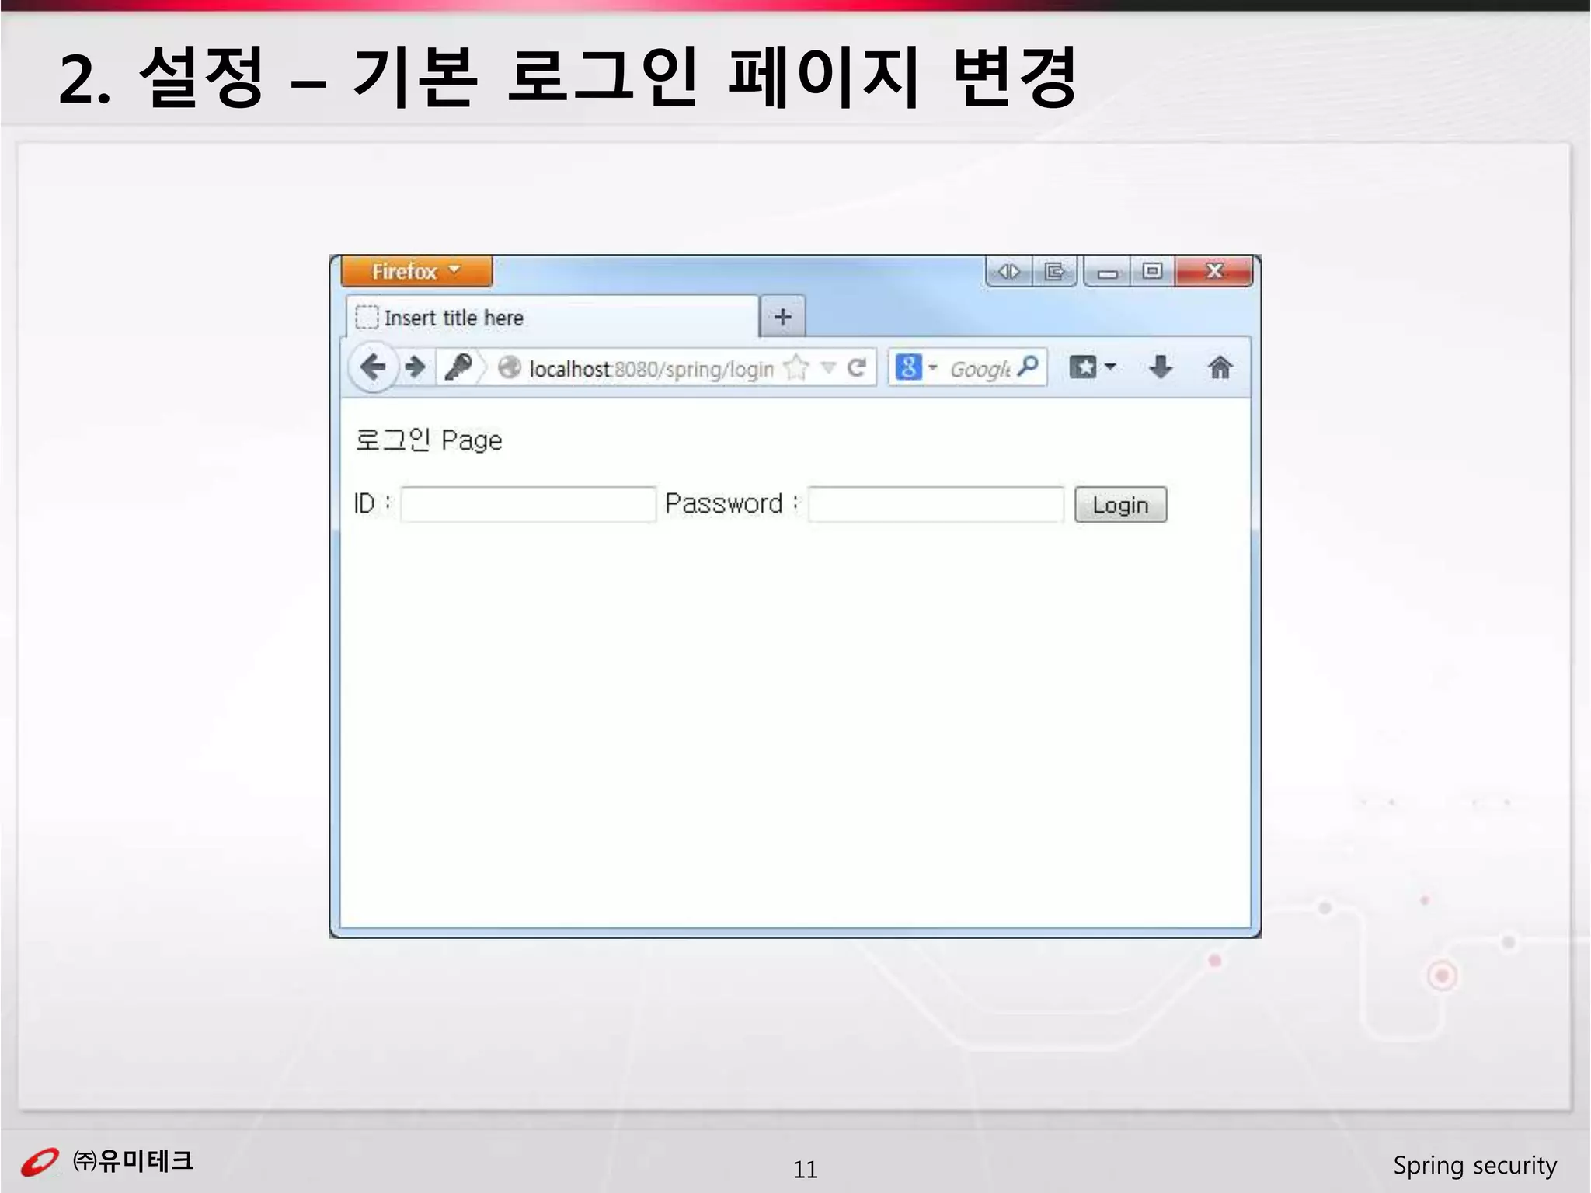
Task: Go back with the back arrow
Action: click(374, 367)
